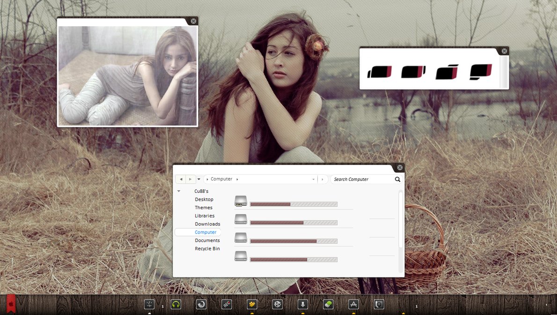Open recent locations dropdown beside navigation arrows
The width and height of the screenshot is (557, 315).
point(199,179)
